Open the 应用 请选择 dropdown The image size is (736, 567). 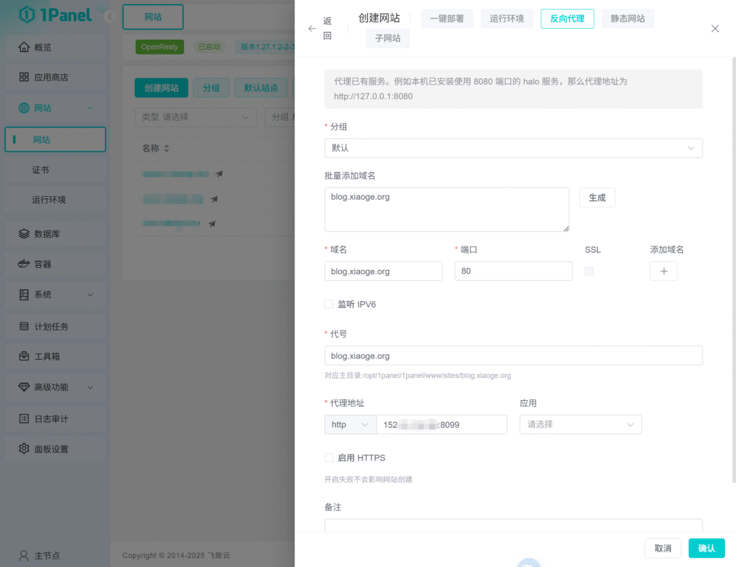[x=580, y=425]
